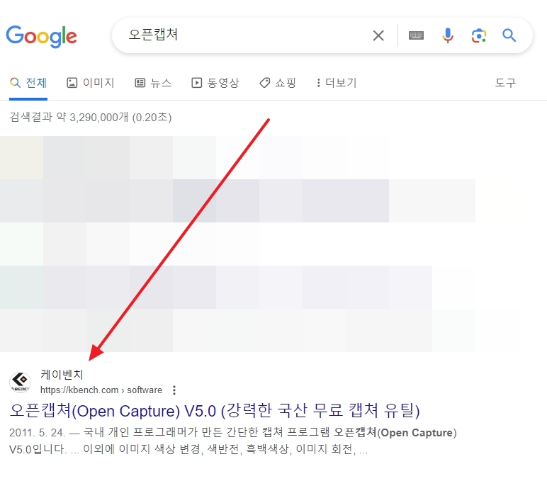Click the 케이벤치 site name
The width and height of the screenshot is (547, 481).
pos(62,374)
